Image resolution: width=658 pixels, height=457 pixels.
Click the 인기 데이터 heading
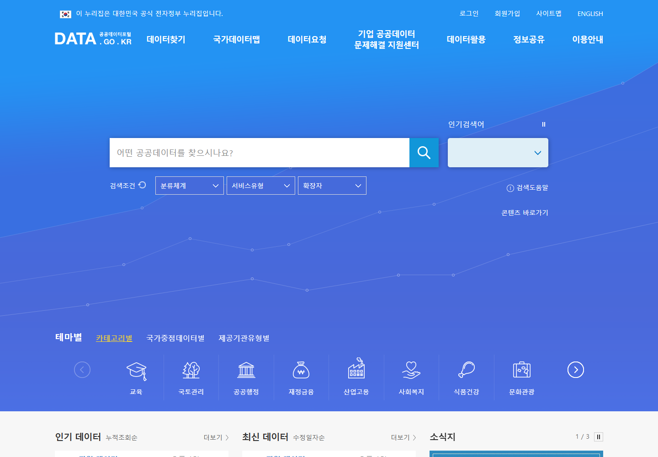pyautogui.click(x=78, y=437)
